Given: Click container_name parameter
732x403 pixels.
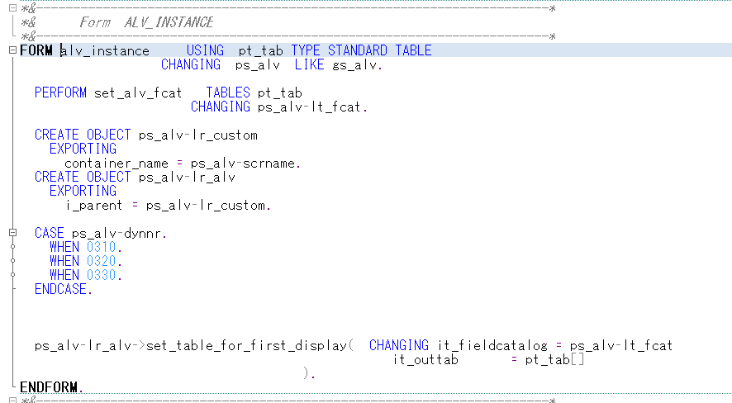Looking at the screenshot, I should click(116, 164).
